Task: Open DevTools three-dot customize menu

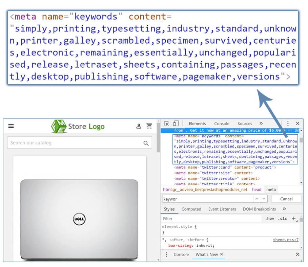Action: pyautogui.click(x=288, y=124)
